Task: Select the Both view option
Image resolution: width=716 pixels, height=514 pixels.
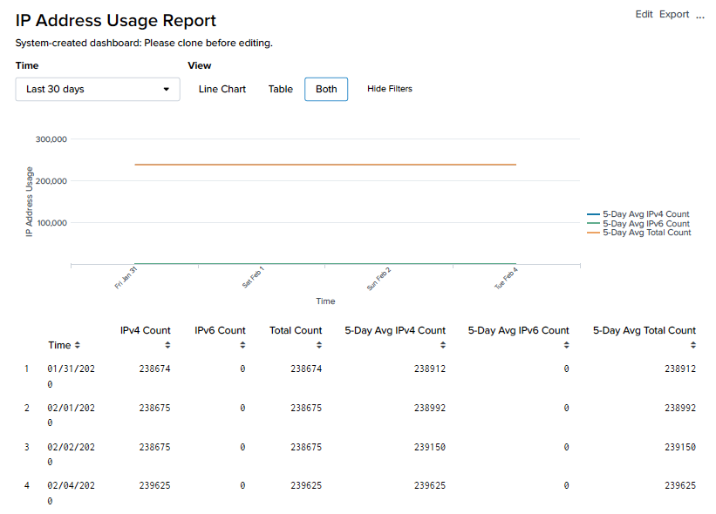Action: point(326,89)
